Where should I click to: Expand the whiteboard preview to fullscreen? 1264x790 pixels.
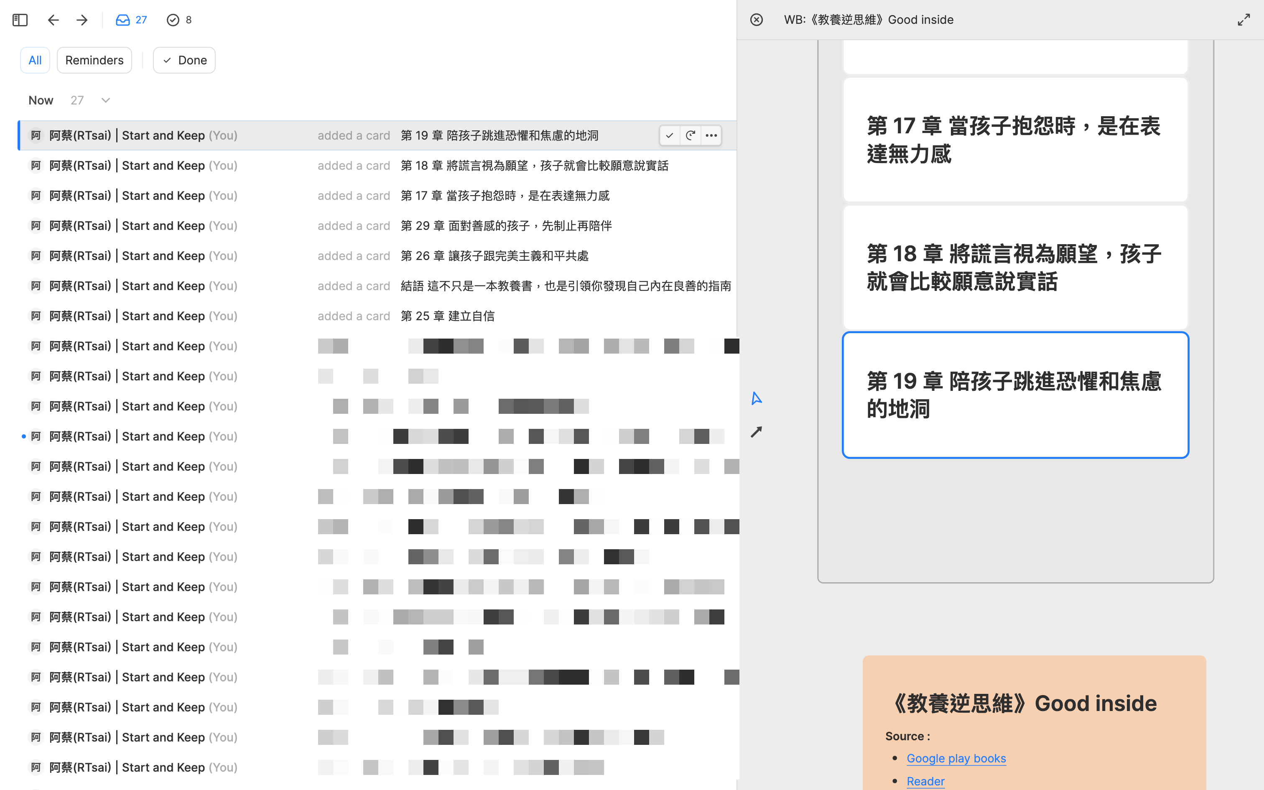click(1244, 19)
